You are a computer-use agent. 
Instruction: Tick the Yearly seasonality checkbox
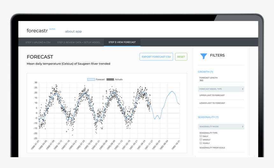(201, 143)
